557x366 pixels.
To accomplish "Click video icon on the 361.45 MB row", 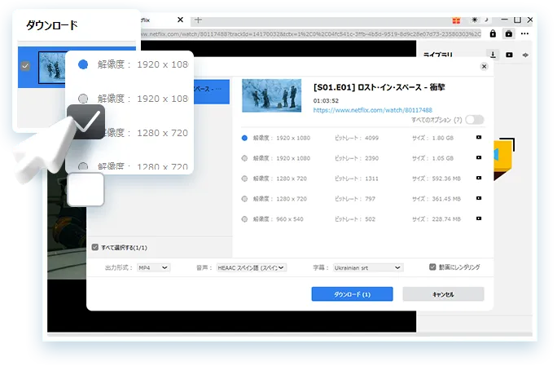I will pos(479,198).
